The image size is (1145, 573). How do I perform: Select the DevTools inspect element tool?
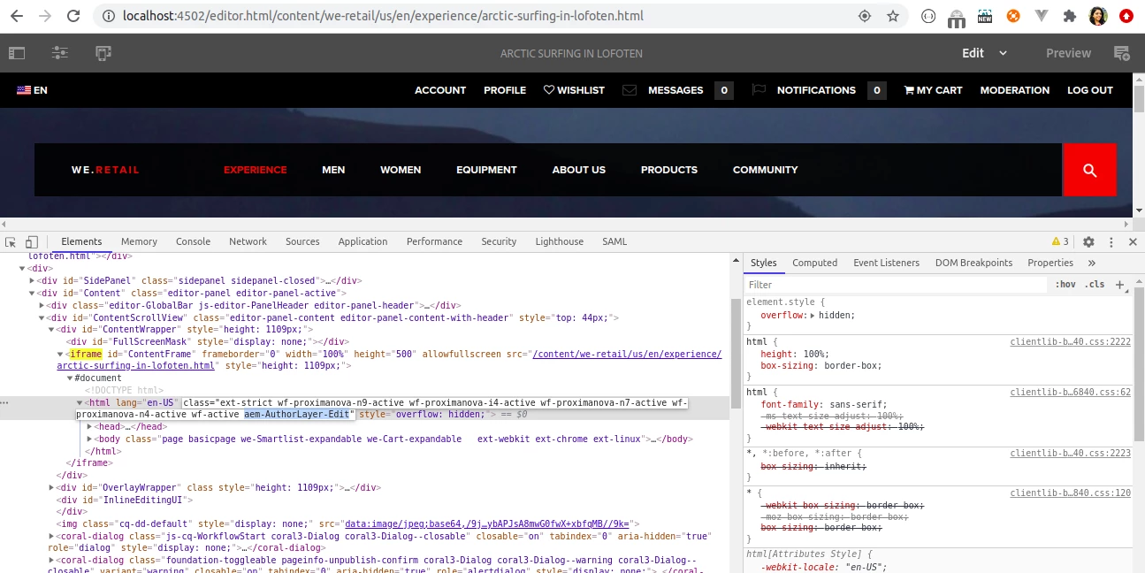click(x=11, y=241)
